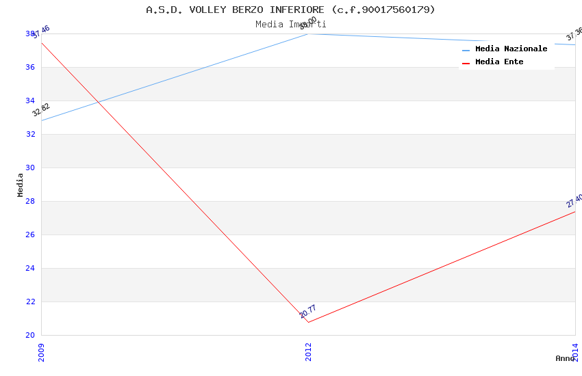The height and width of the screenshot is (376, 582).
Task: Click the y-axis tick value 30
Action: (x=30, y=167)
